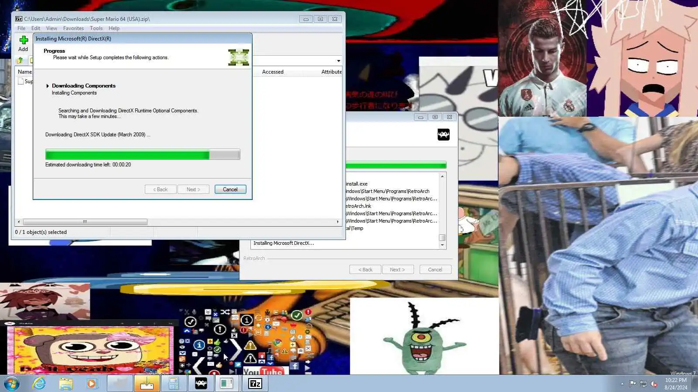
Task: Open the Favorites menu in 7-Zip
Action: (73, 28)
